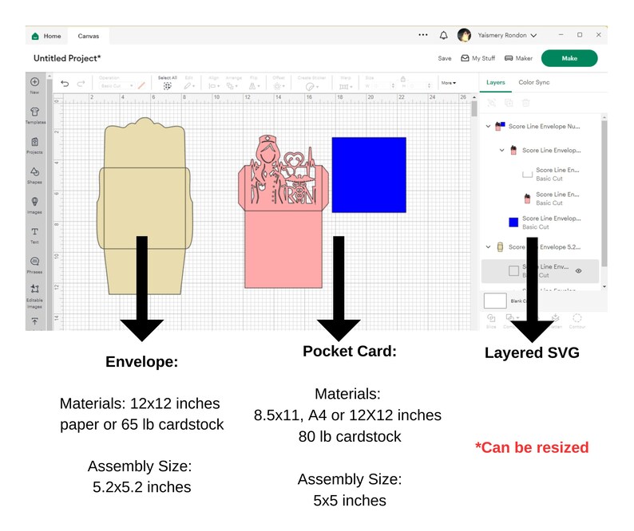Click the green Make button
634x531 pixels.
click(569, 58)
